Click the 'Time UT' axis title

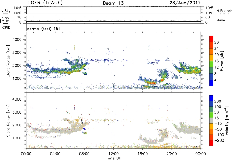tap(113, 158)
